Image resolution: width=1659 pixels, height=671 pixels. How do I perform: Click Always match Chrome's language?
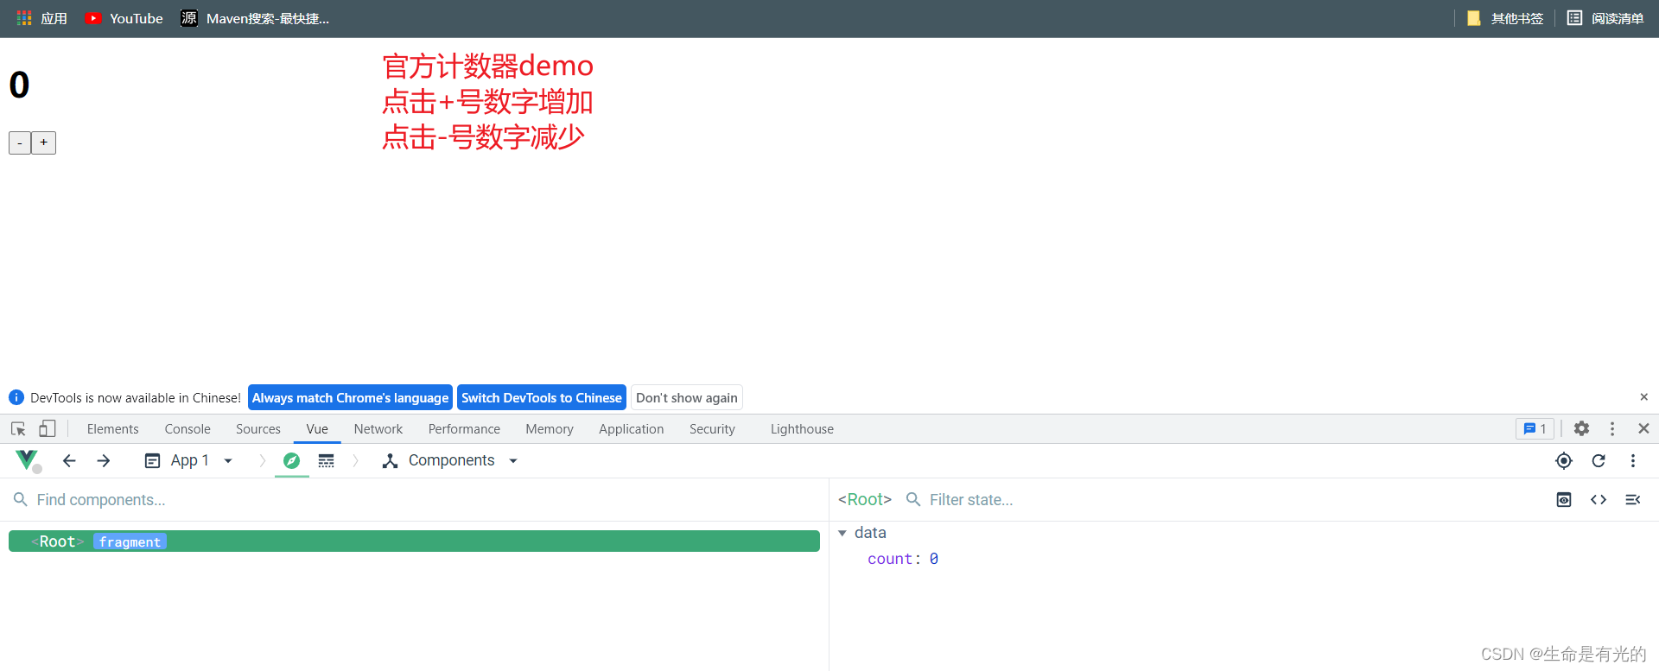coord(350,397)
